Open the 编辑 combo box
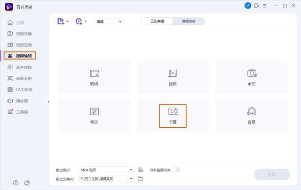The width and height of the screenshot is (301, 190). (109, 22)
